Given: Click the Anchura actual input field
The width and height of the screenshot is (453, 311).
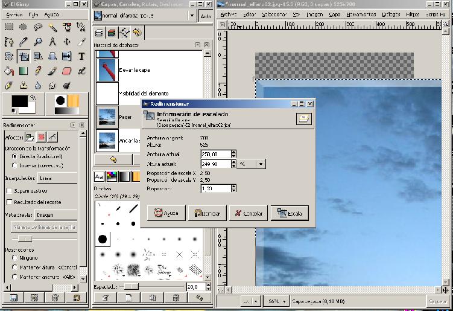Looking at the screenshot, I should 216,154.
